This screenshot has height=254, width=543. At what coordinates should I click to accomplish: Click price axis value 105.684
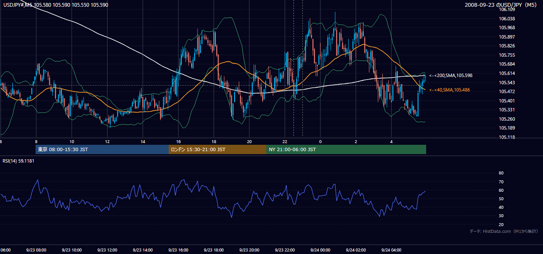pyautogui.click(x=507, y=64)
